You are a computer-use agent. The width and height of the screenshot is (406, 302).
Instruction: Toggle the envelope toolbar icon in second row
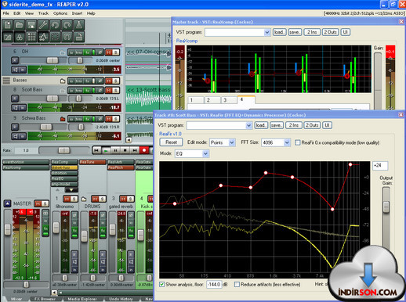pos(8,37)
